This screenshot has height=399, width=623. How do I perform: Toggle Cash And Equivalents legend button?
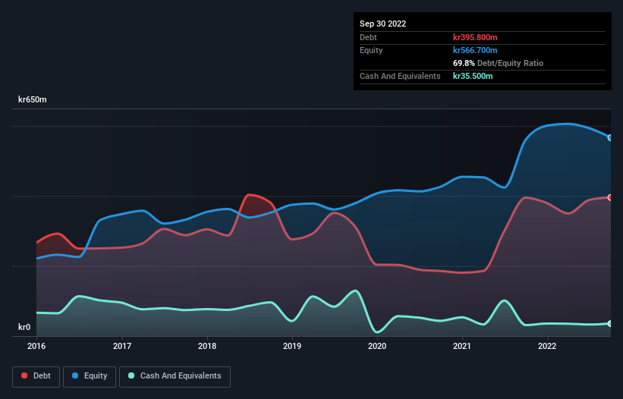(175, 376)
